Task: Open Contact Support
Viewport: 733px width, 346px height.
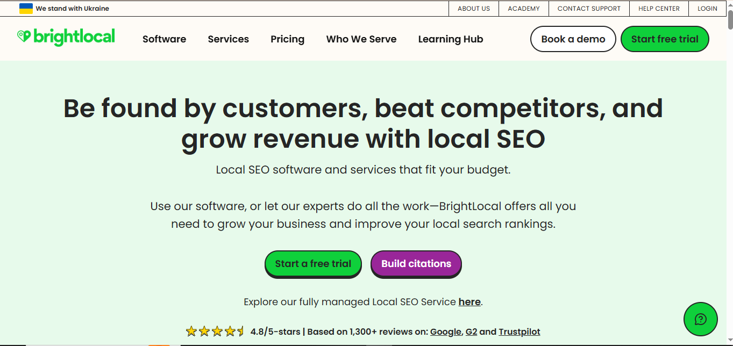Action: coord(589,9)
